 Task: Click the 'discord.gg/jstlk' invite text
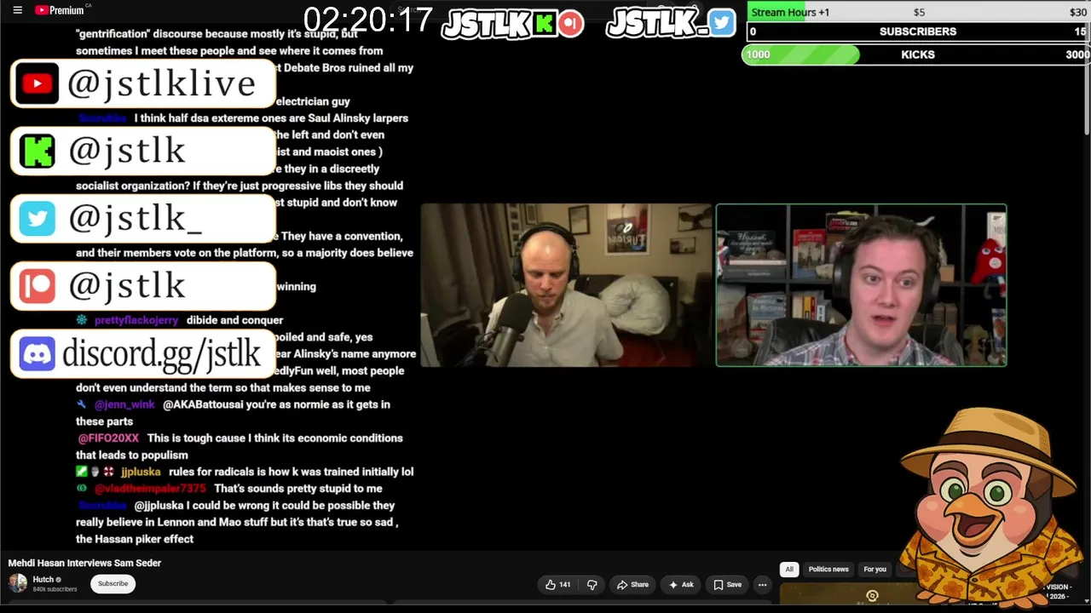point(161,354)
